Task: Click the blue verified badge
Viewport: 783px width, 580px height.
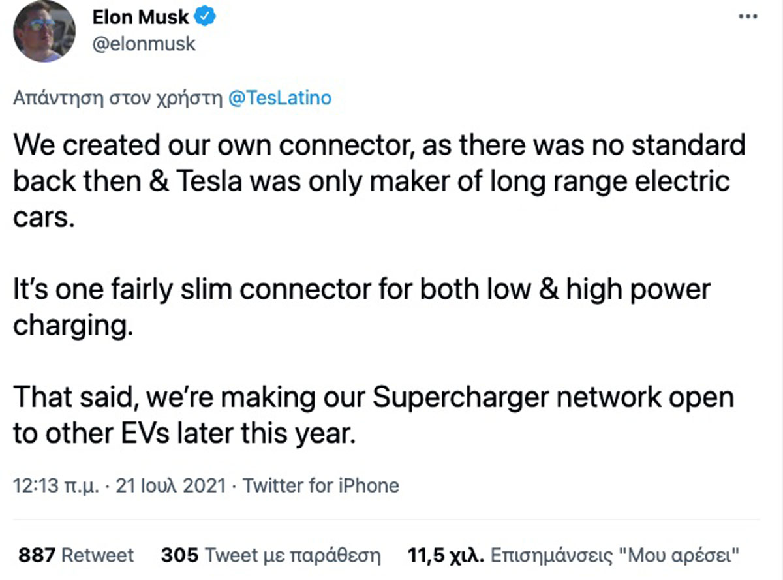Action: click(206, 18)
